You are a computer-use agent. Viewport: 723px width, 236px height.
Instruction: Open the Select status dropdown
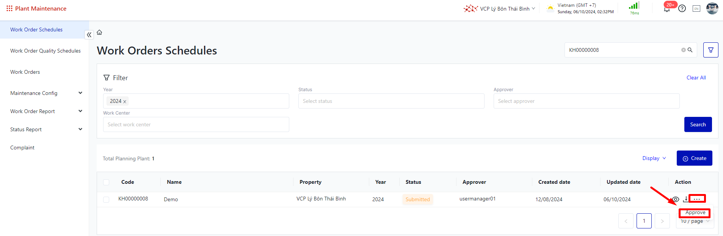tap(391, 101)
